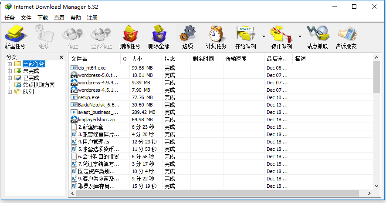
Task: Click 15 分 19 秒 size cell
Action: [x=144, y=186]
